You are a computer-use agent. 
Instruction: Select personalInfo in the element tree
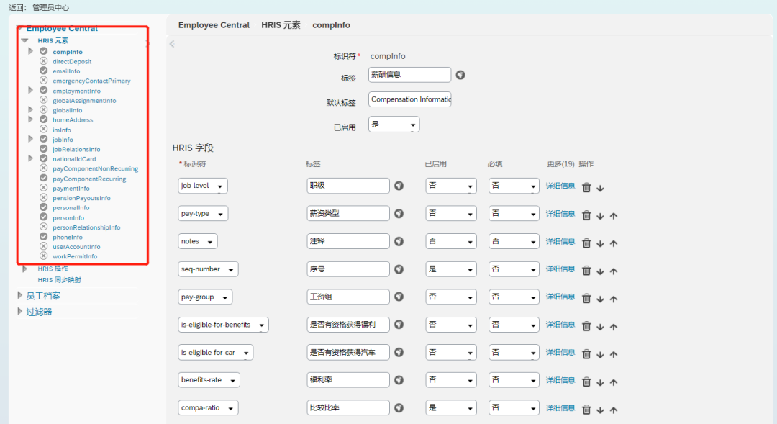point(71,208)
